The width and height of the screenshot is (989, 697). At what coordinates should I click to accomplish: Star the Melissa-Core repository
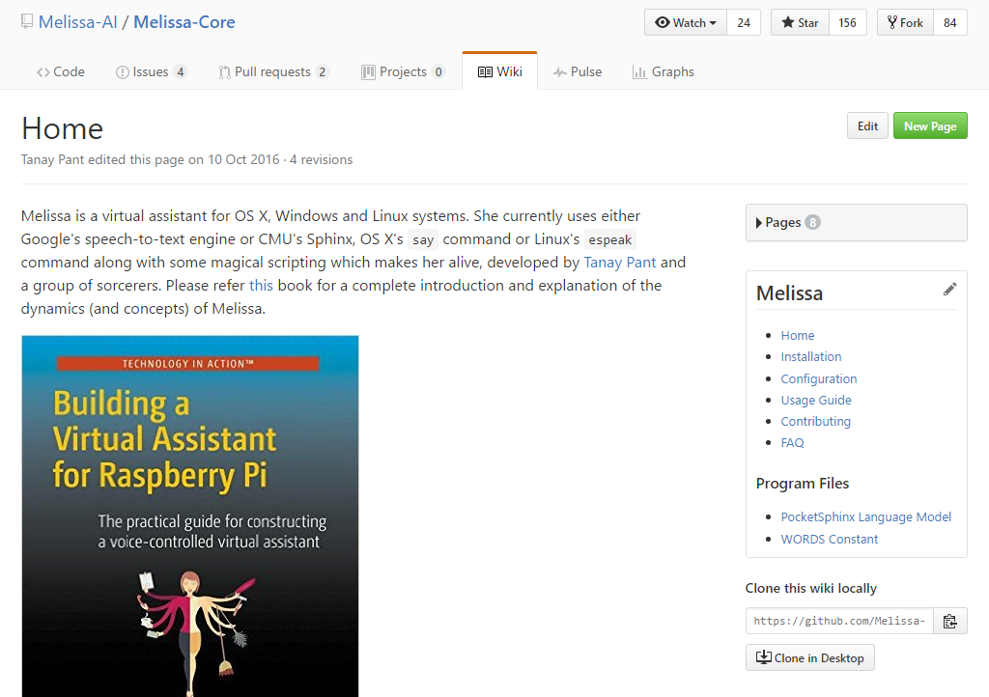coord(800,23)
